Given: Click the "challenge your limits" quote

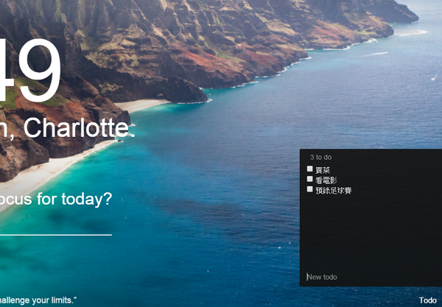Looking at the screenshot, I should [37, 300].
